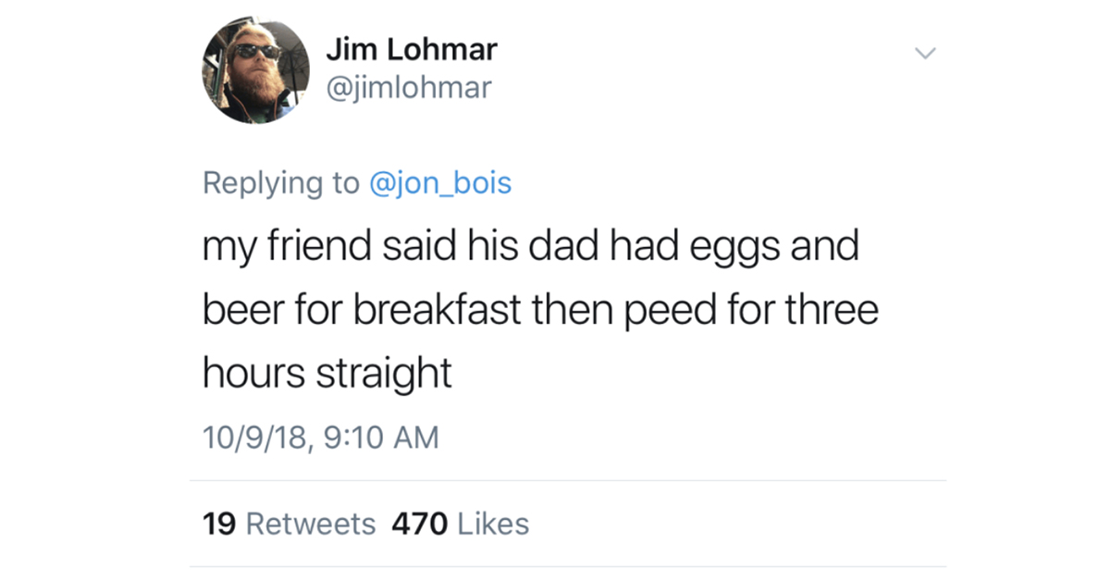This screenshot has height=581, width=1110.
Task: Click the retweet count number 19
Action: 219,524
